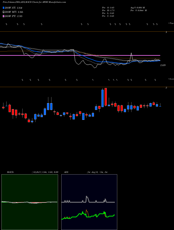Click the ADX (14 day) parameter values
The image size is (174, 230).
97,172
